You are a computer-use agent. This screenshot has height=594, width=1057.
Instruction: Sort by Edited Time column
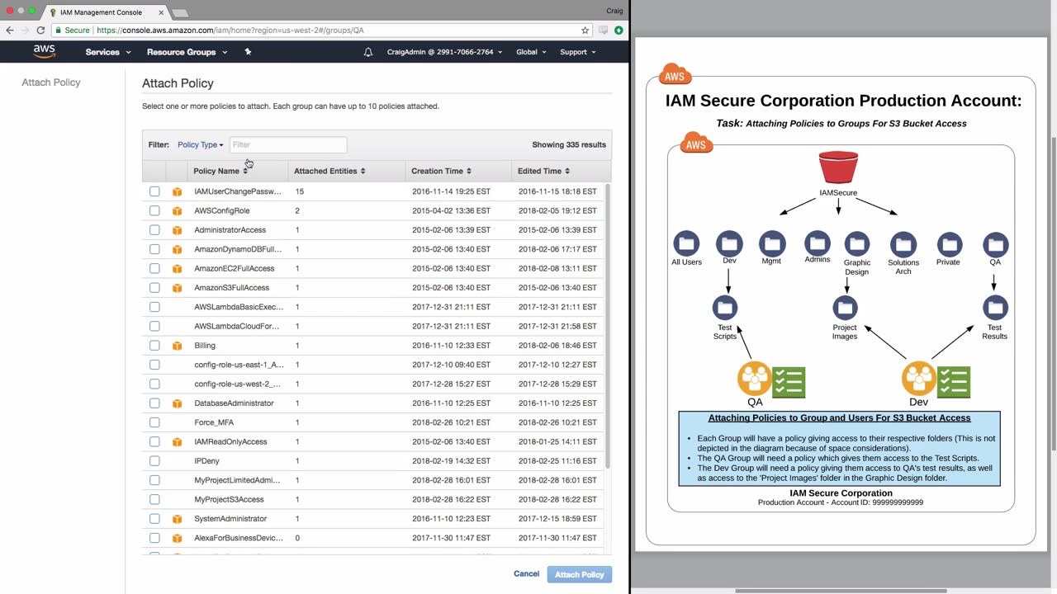coord(543,172)
